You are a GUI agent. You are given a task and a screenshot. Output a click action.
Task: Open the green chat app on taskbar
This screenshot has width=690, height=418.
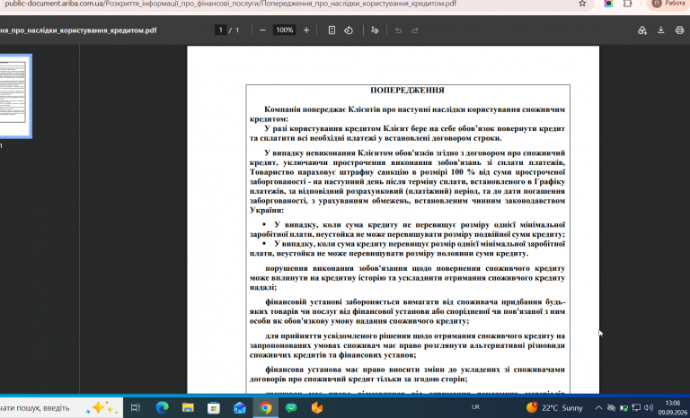click(x=291, y=407)
